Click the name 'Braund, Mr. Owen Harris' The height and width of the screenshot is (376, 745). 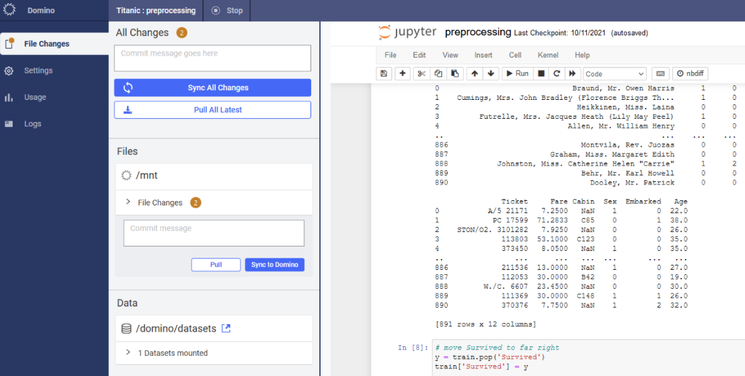click(623, 88)
